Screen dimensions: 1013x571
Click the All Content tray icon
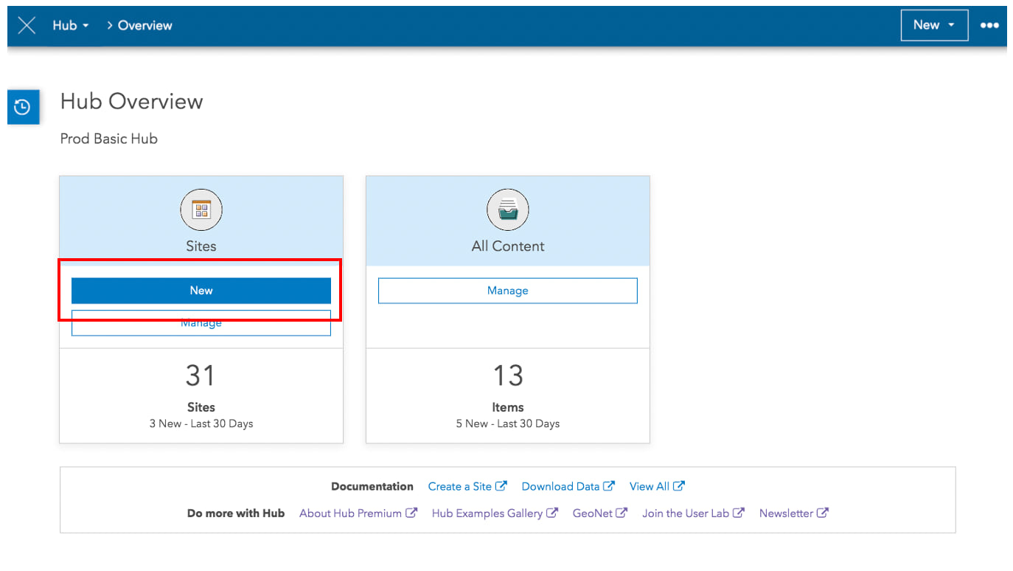(508, 210)
